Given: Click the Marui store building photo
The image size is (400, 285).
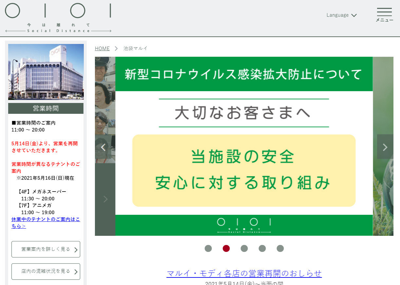Looking at the screenshot, I should point(46,72).
